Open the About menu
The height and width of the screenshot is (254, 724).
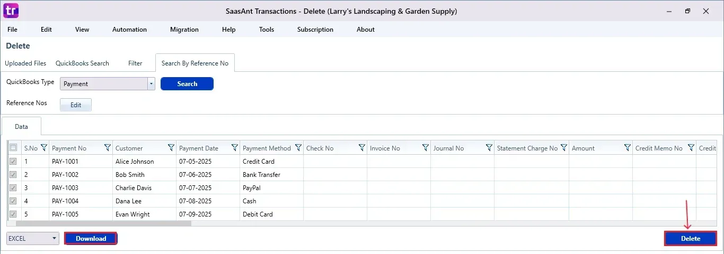click(366, 30)
